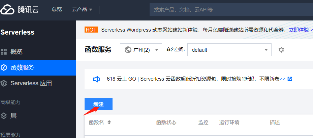Click the 函数服务 page heading

coord(98,50)
